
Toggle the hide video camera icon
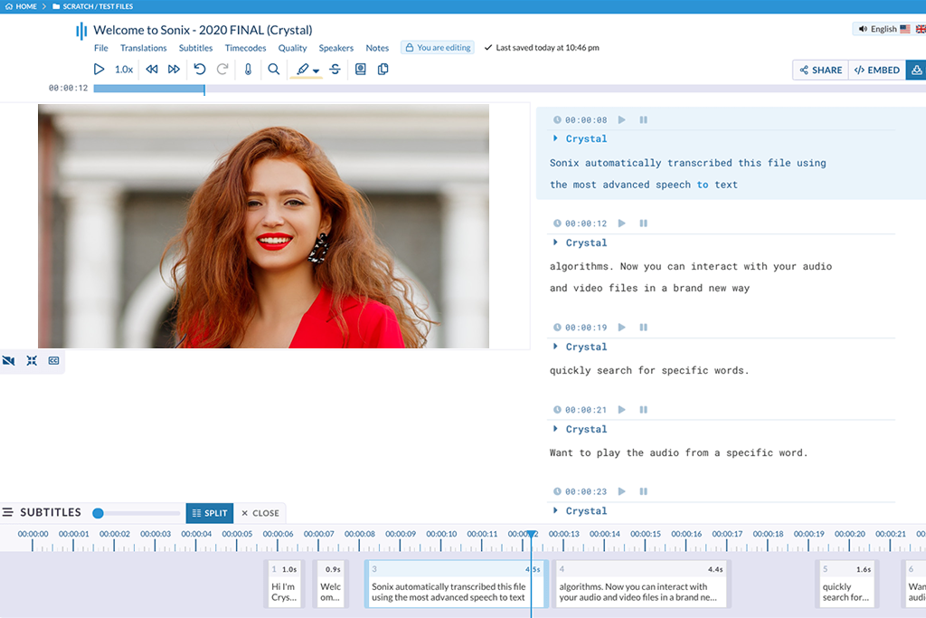[x=9, y=360]
